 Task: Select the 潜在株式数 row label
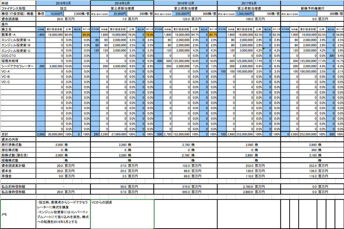(18, 150)
